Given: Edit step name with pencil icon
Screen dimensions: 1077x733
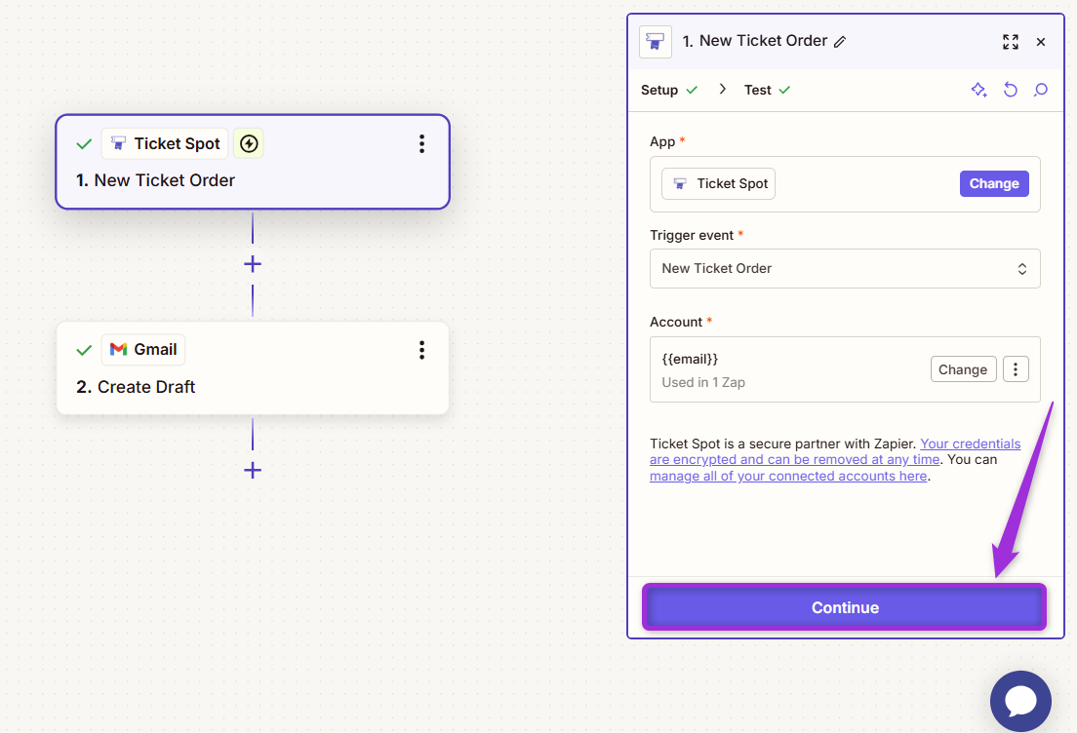Looking at the screenshot, I should 839,42.
